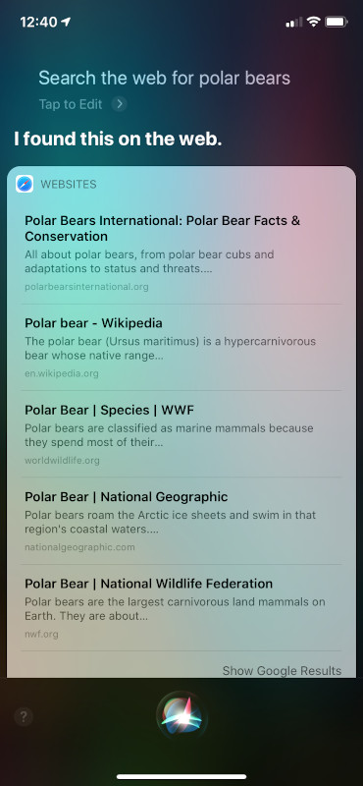Screen dimensions: 363x786
Task: Tap the chevron next to Tap to Edit
Action: pos(119,104)
